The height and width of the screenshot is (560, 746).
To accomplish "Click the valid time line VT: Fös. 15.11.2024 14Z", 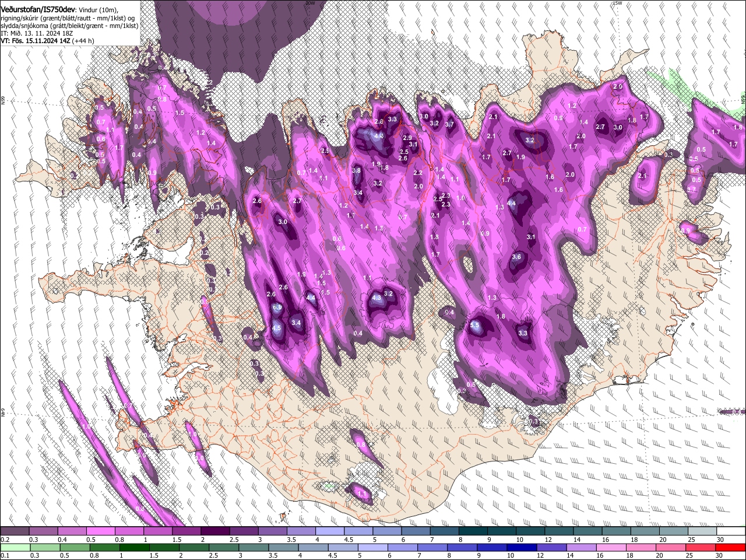I will tap(36, 41).
